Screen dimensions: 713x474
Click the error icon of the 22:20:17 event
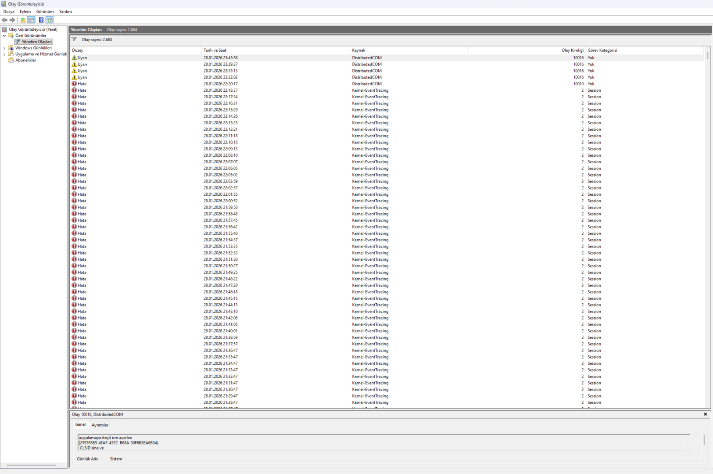tap(74, 84)
